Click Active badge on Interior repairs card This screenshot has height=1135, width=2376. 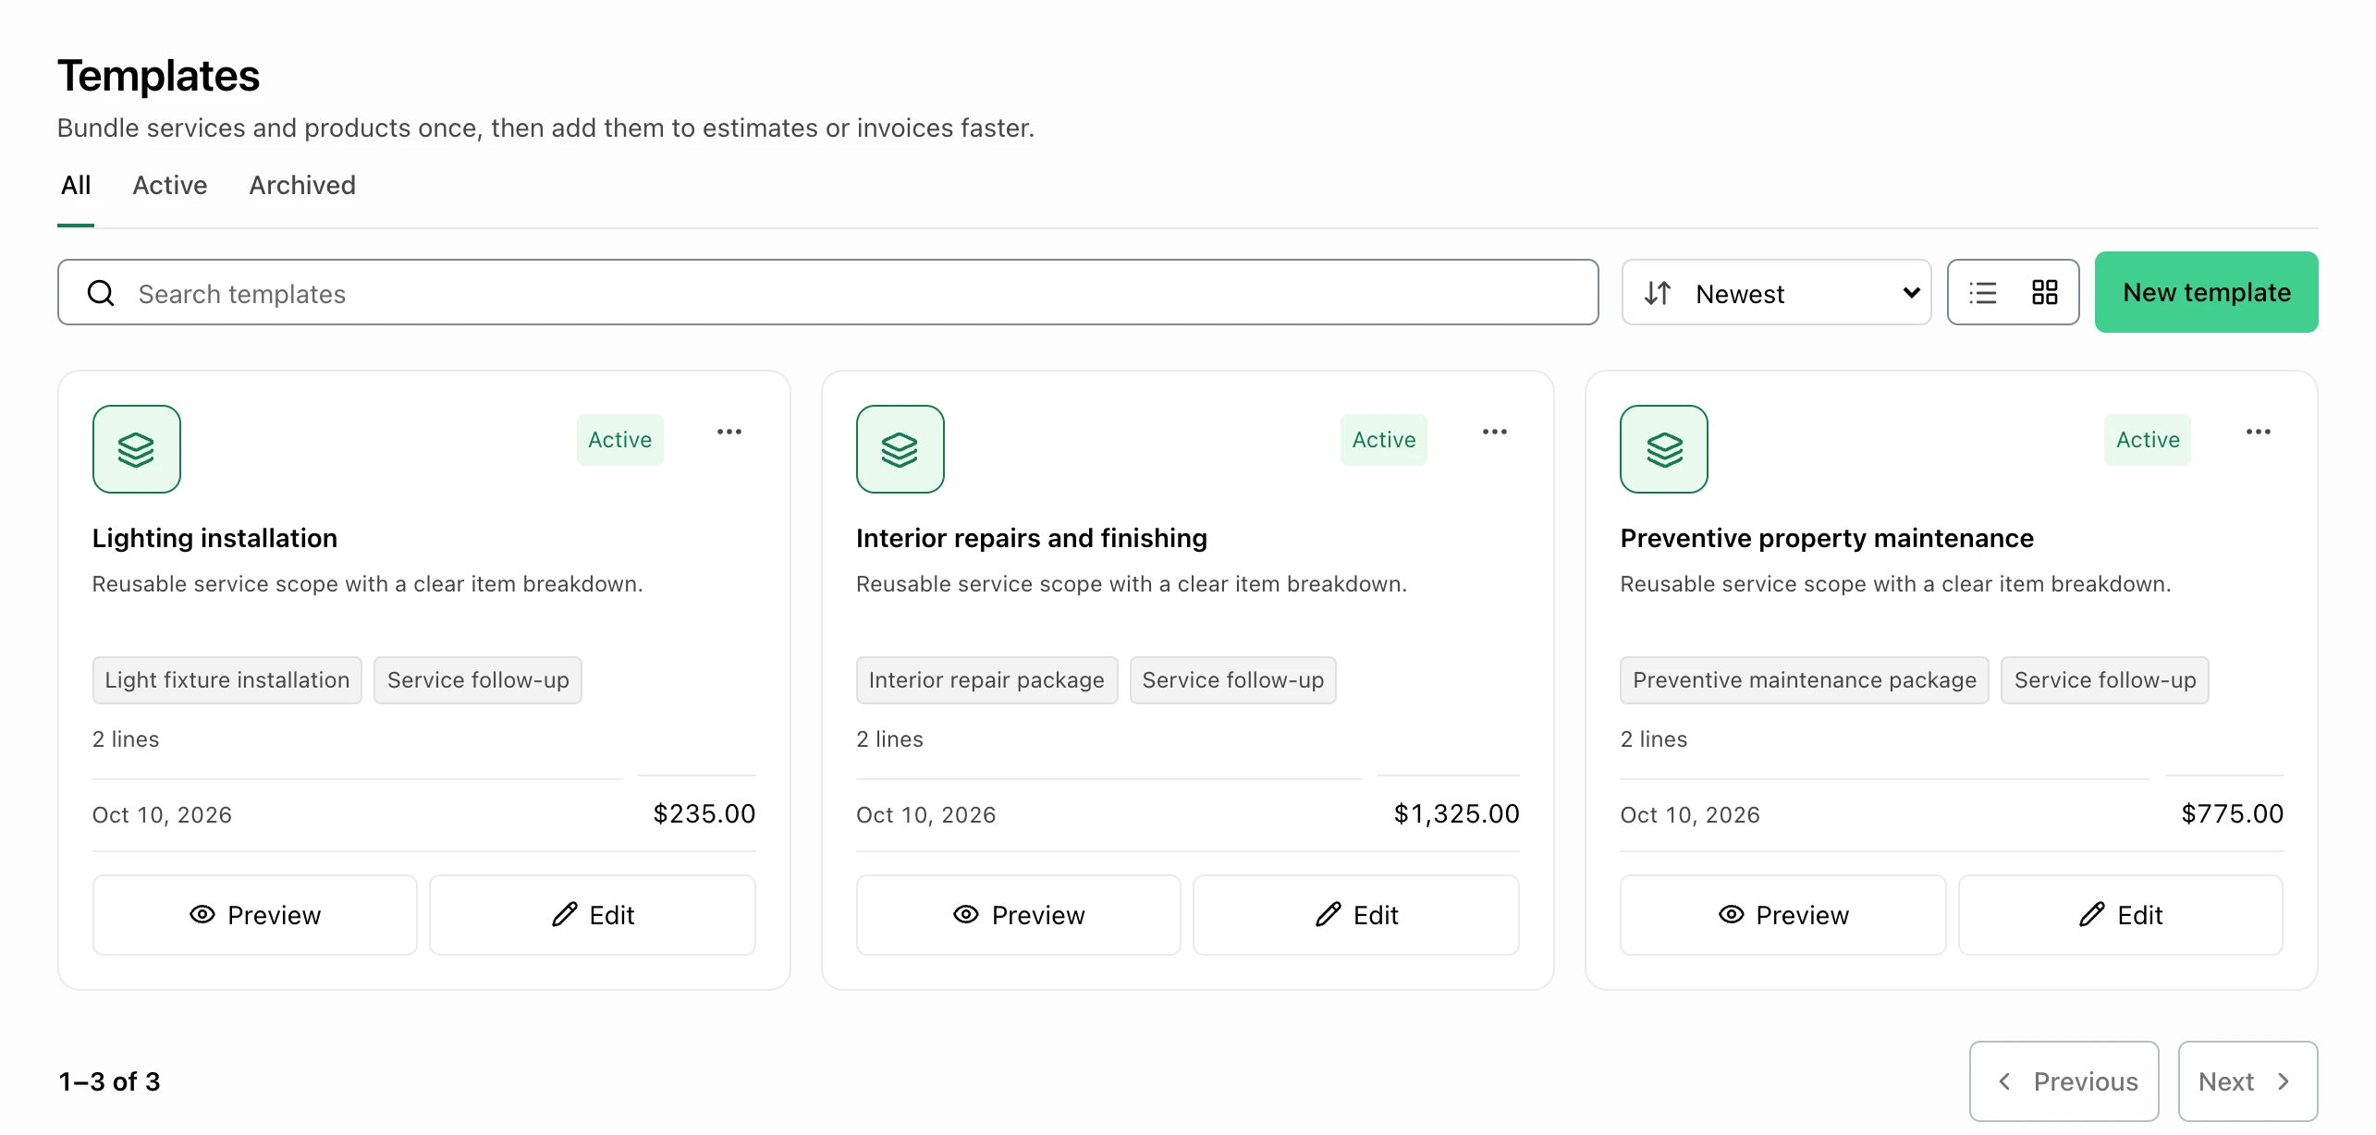pos(1384,440)
